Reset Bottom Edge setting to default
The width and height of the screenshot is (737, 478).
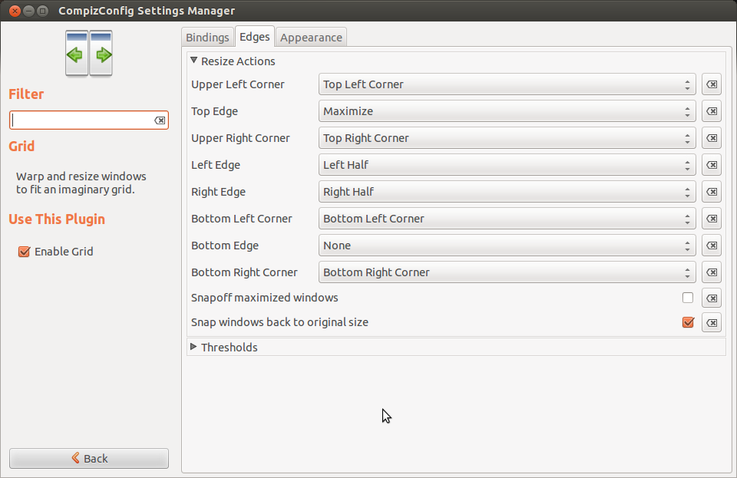[712, 246]
